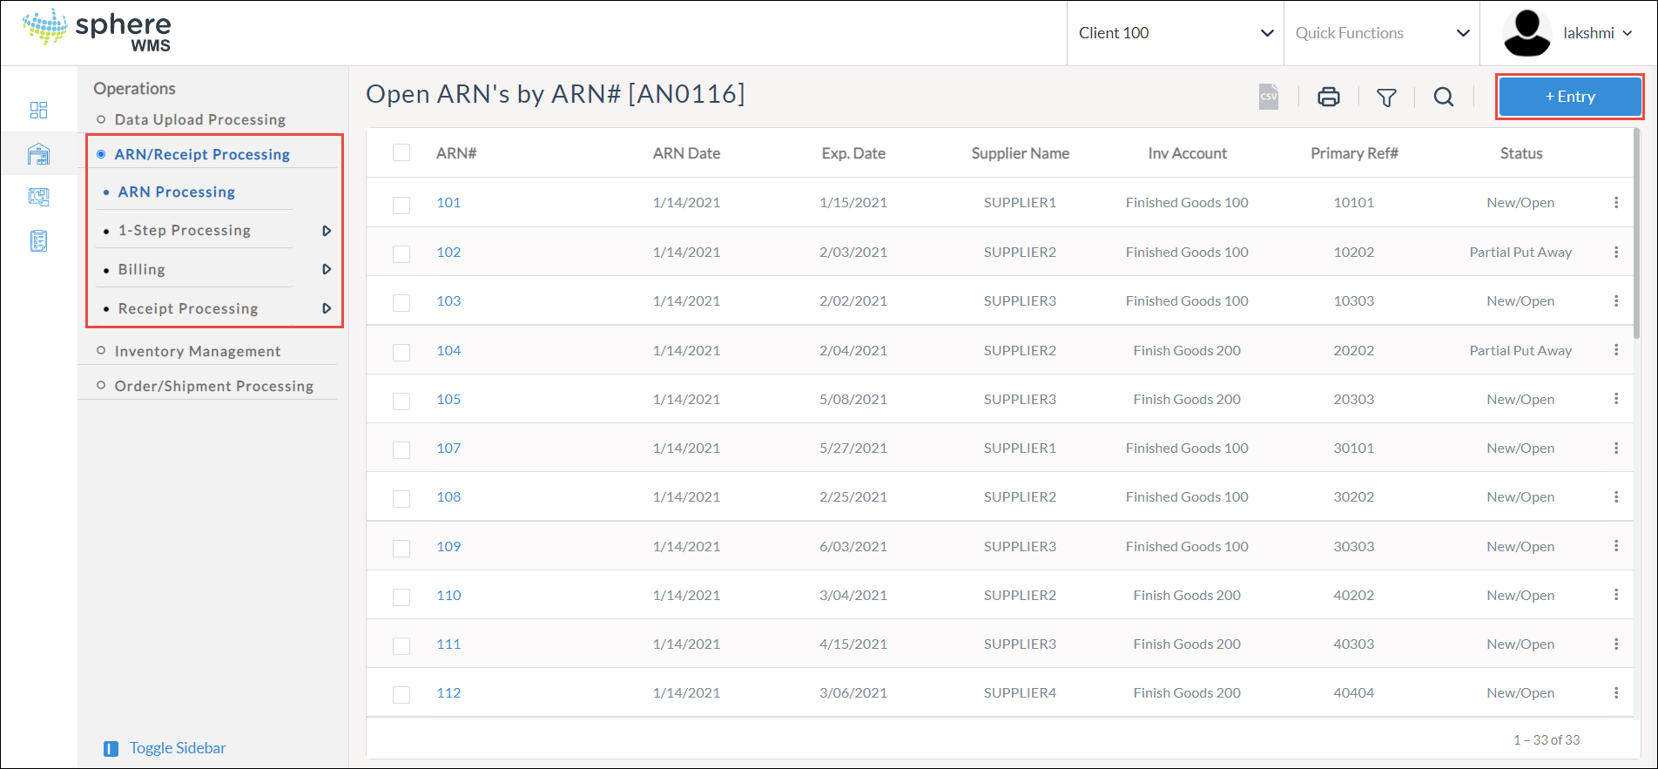Click expiry date 5/27/2021 cell
The height and width of the screenshot is (769, 1658).
pos(853,448)
